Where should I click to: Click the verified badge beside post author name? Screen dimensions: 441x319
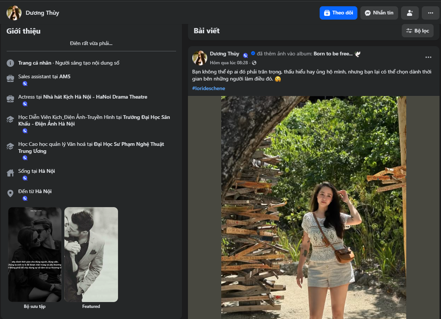click(x=253, y=54)
